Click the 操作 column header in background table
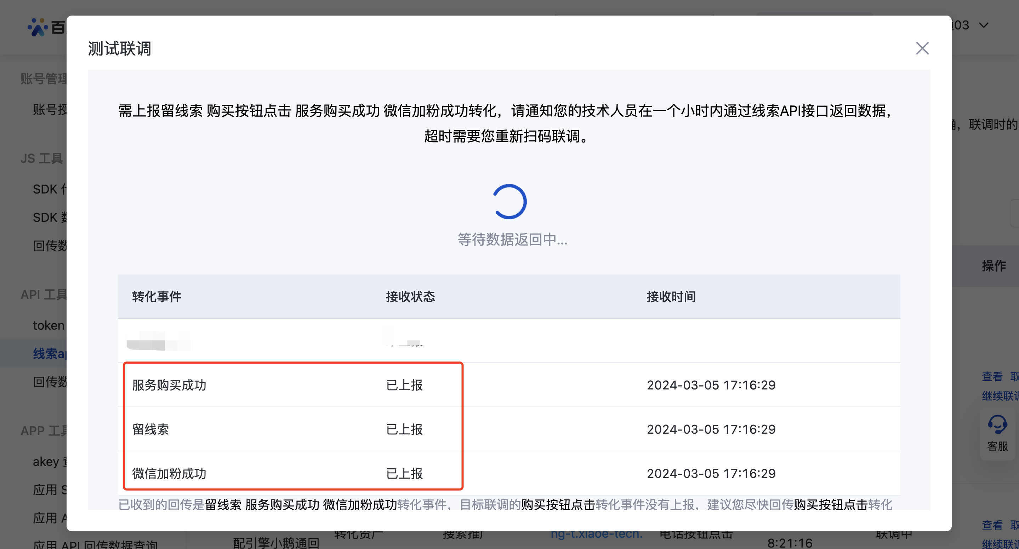The width and height of the screenshot is (1019, 549). (994, 266)
